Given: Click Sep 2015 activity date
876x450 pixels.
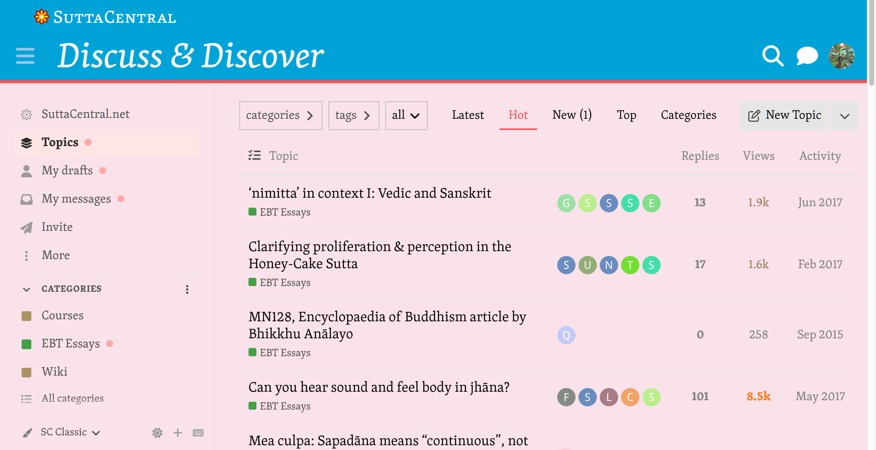Looking at the screenshot, I should click(x=820, y=335).
